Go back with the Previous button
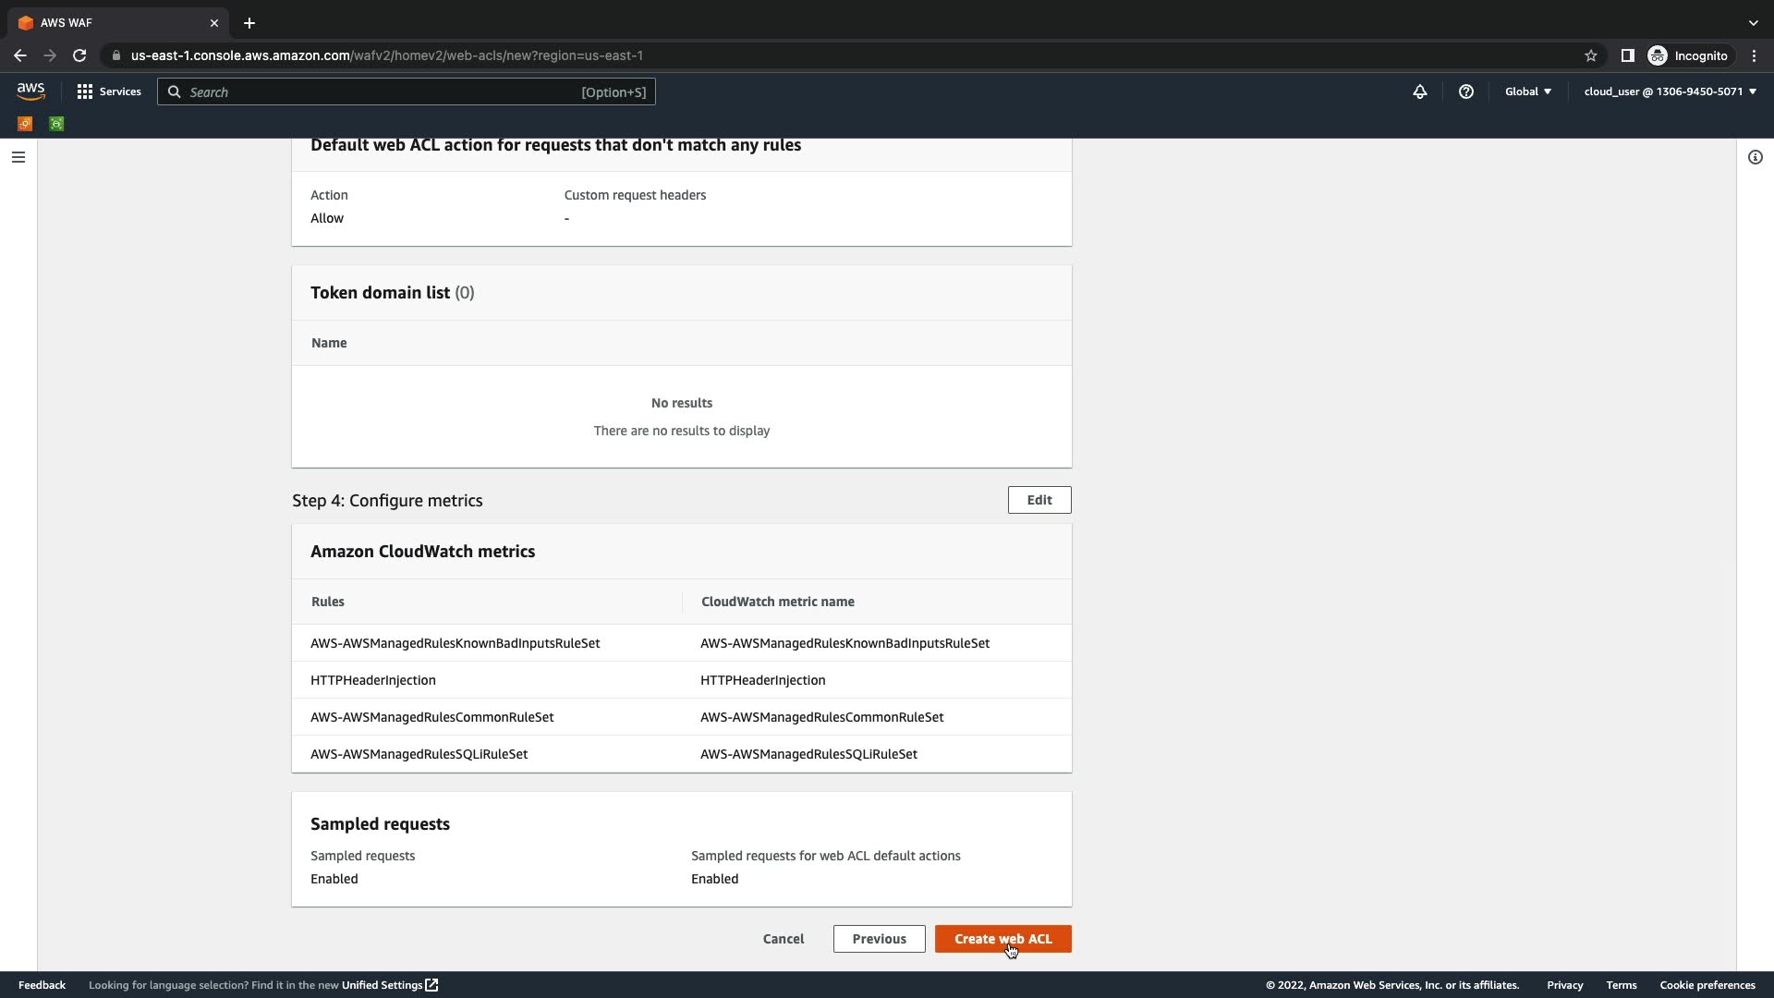The width and height of the screenshot is (1774, 998). pyautogui.click(x=879, y=939)
